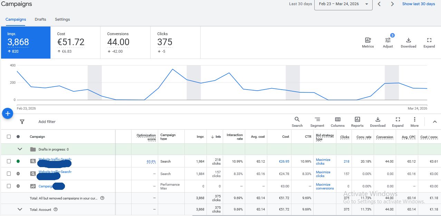Sort by the Conv. rate column header
The height and width of the screenshot is (216, 441).
364,137
